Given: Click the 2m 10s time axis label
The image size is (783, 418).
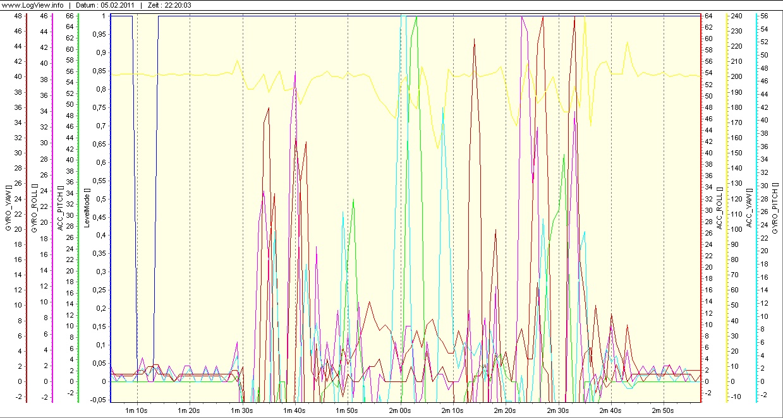Looking at the screenshot, I should (x=452, y=410).
